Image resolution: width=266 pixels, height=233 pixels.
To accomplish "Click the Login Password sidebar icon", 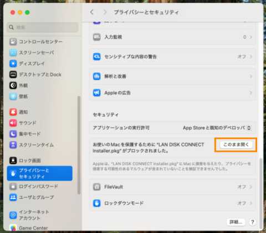I will pos(13,186).
